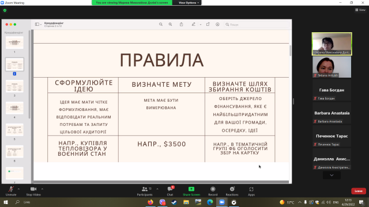Open taskbar search magnifier

(17, 202)
